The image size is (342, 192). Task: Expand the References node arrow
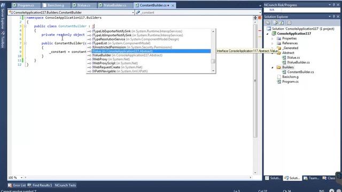(273, 43)
